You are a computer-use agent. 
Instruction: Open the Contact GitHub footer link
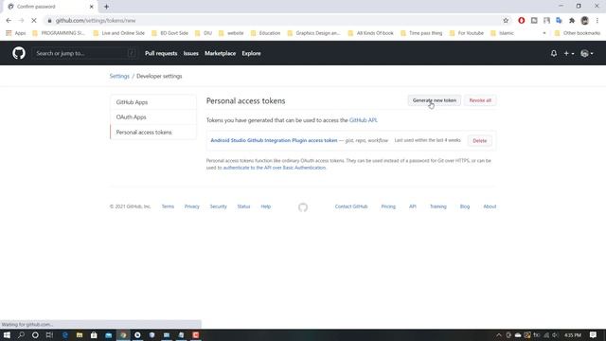click(351, 206)
